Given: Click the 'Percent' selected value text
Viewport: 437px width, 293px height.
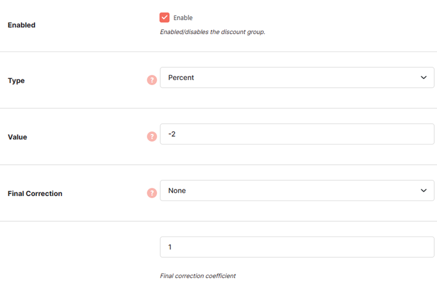Looking at the screenshot, I should pyautogui.click(x=181, y=77).
